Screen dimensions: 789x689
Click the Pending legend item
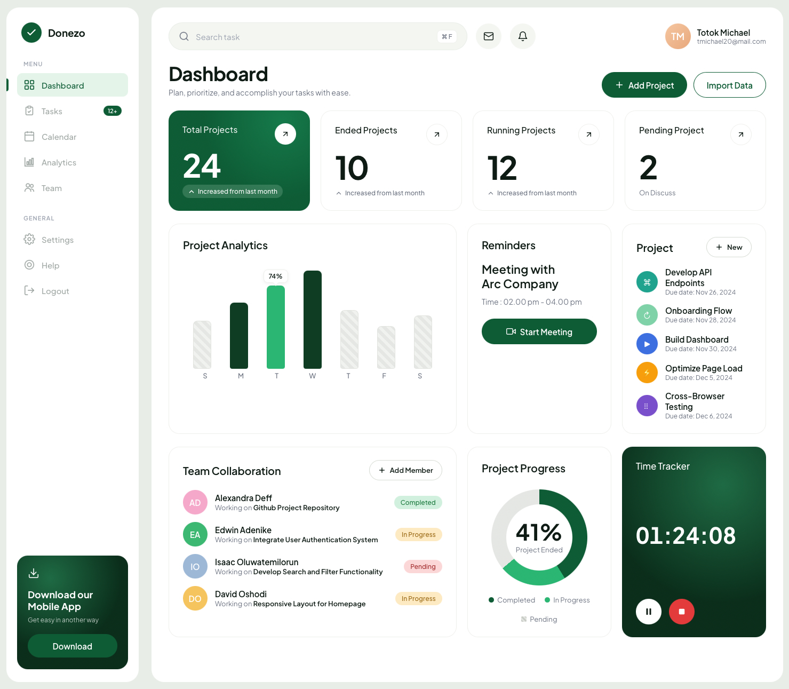point(539,619)
